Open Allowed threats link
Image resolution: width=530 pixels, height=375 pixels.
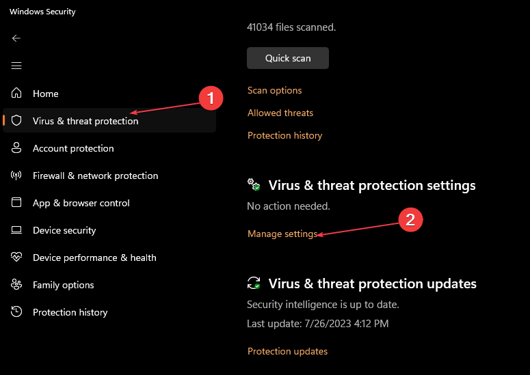pyautogui.click(x=280, y=113)
